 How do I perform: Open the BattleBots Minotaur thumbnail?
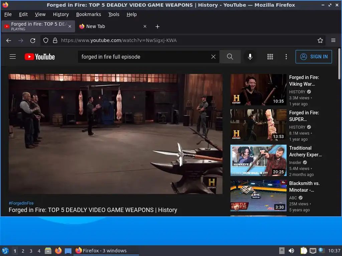pyautogui.click(x=258, y=195)
